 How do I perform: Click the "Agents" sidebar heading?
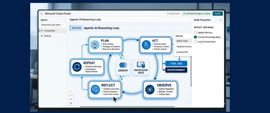click(x=44, y=20)
